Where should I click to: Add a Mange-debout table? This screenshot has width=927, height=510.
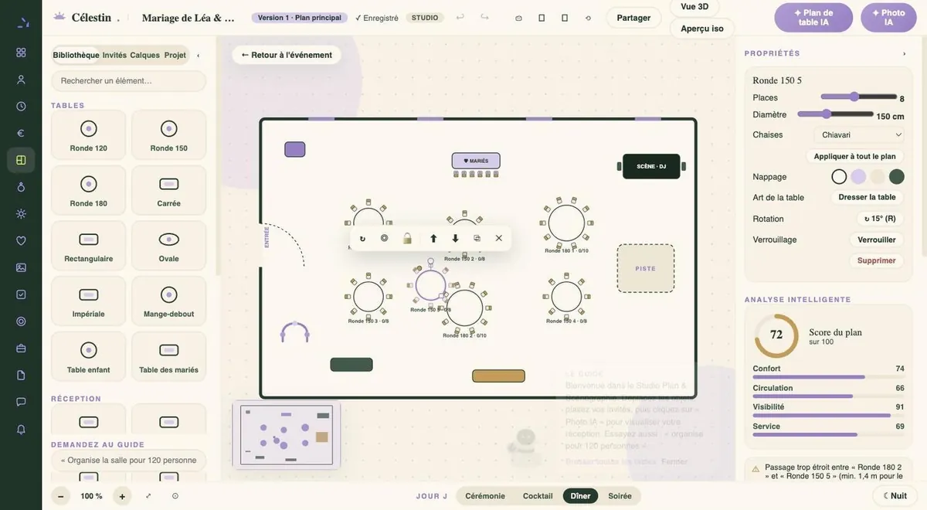click(169, 301)
